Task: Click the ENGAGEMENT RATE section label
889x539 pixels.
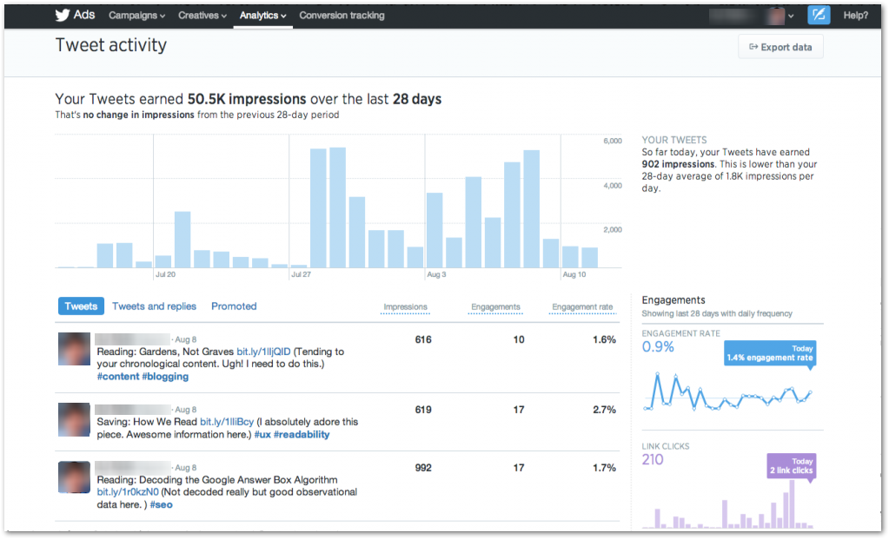Action: click(x=681, y=333)
